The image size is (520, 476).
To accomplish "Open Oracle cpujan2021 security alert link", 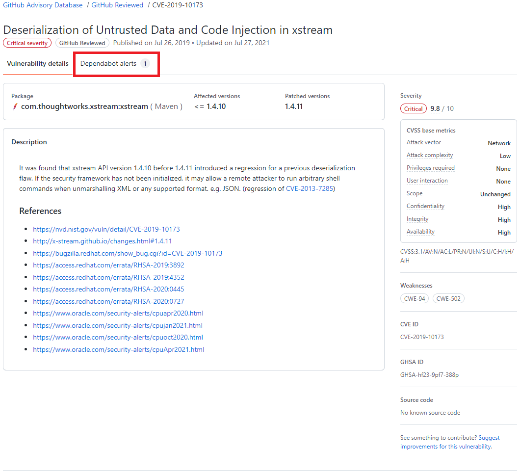I will pos(118,325).
